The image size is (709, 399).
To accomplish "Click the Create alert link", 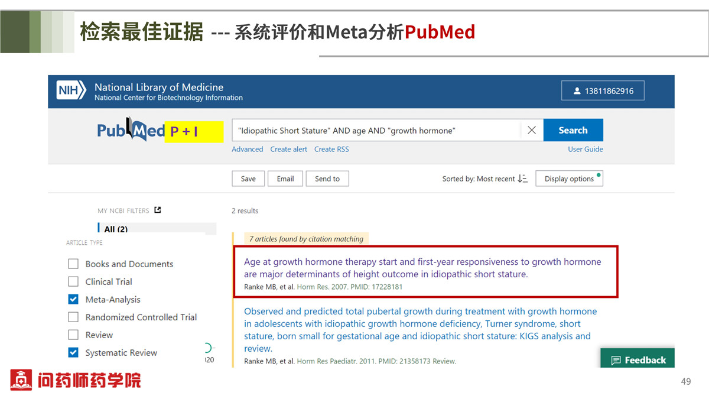I will click(x=289, y=149).
